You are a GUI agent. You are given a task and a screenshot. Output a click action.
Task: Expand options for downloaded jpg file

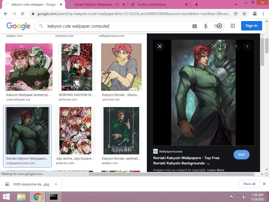tap(56, 184)
